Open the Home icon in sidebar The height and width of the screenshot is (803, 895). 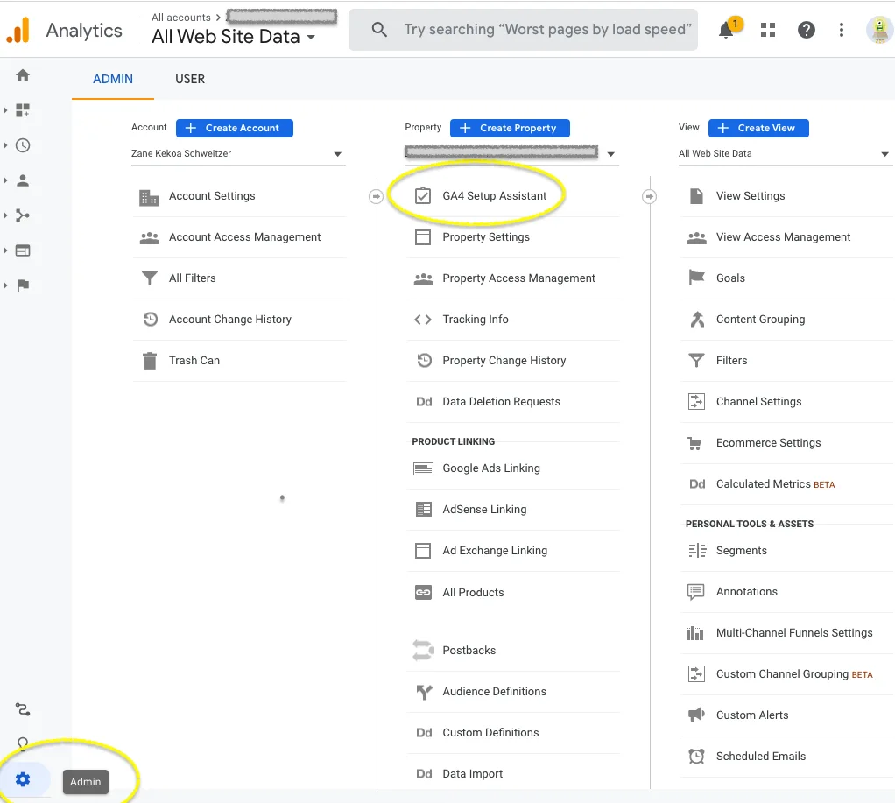click(x=23, y=75)
